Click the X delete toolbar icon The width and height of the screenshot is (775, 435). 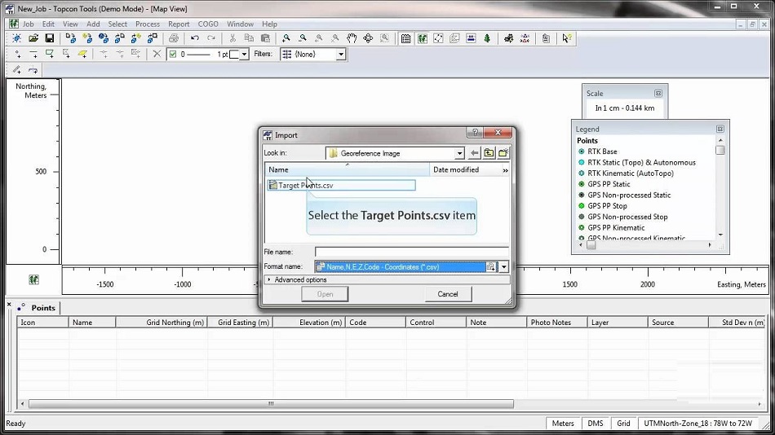coord(157,54)
